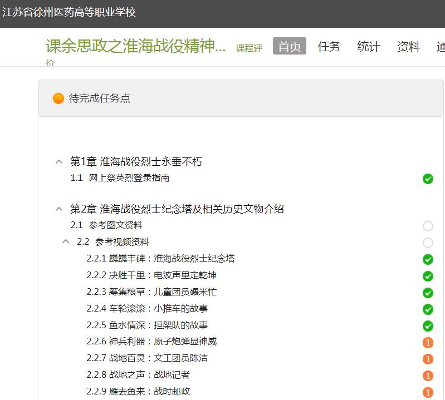445x400 pixels.
Task: Click empty status circle for 2.2 参考视频资料
Action: [428, 243]
